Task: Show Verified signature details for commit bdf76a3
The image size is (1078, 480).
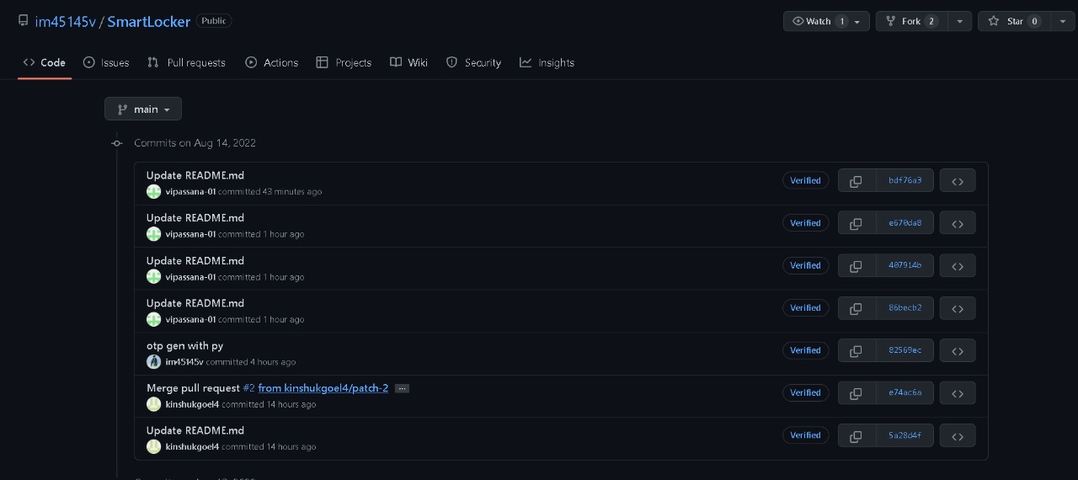Action: pos(805,180)
